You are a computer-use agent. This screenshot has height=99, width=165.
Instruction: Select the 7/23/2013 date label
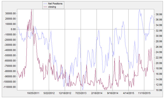pyautogui.click(x=81, y=93)
